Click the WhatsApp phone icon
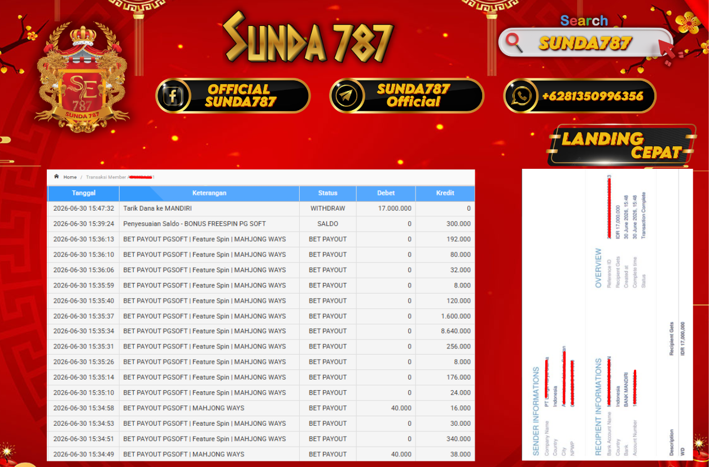 click(520, 96)
